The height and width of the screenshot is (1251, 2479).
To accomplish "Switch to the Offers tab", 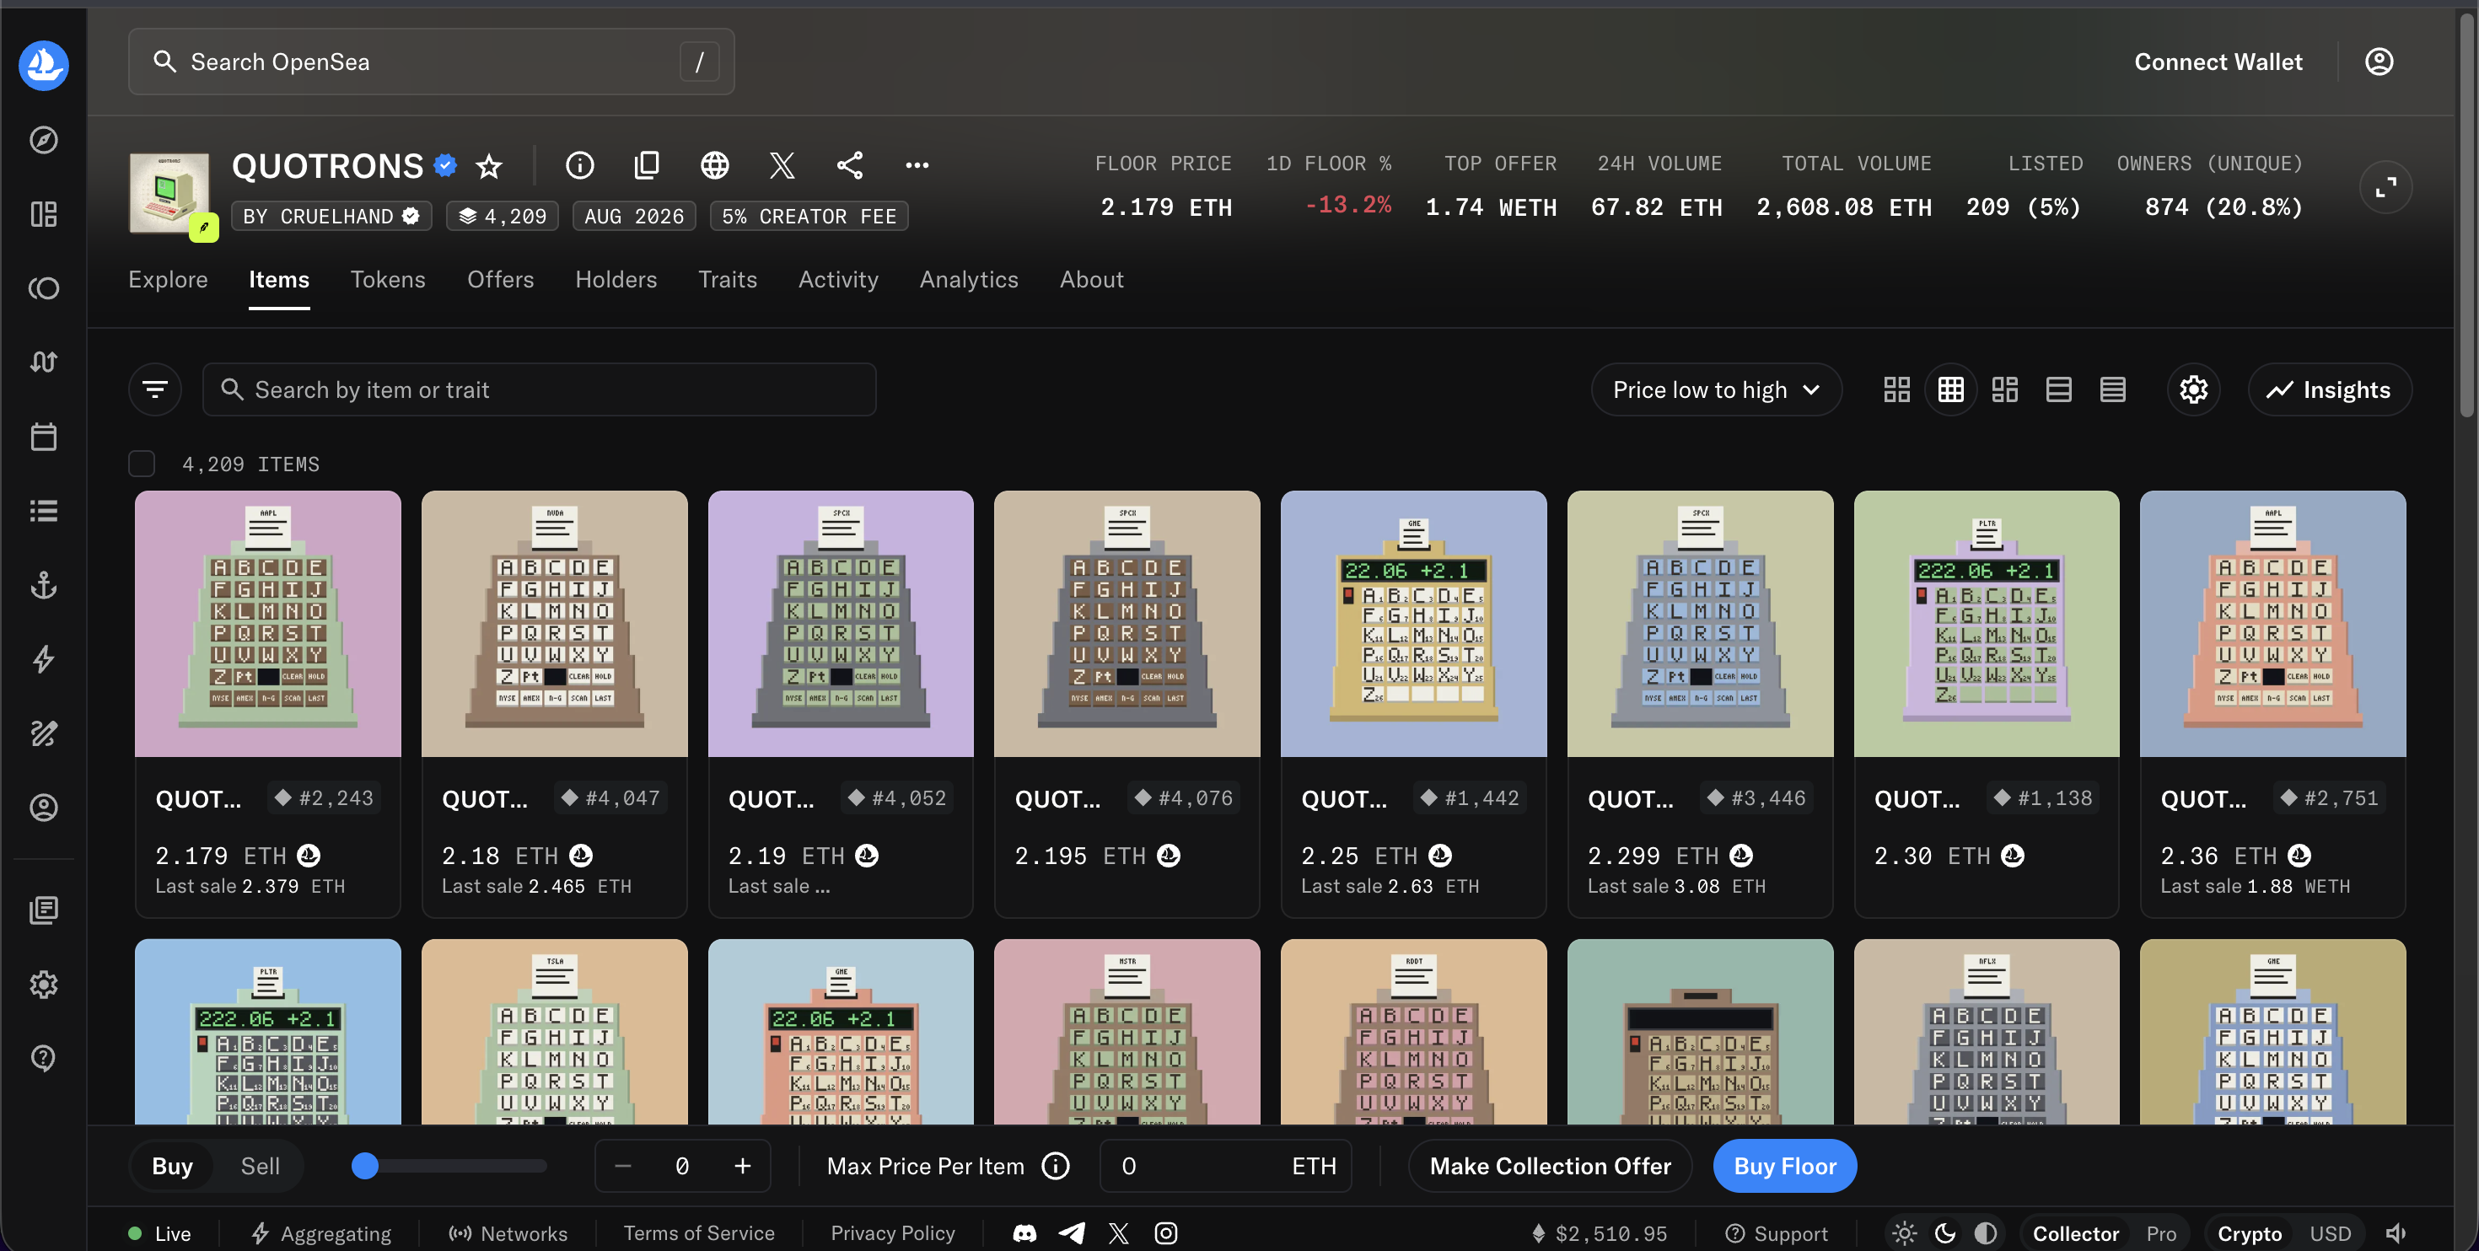I will pyautogui.click(x=499, y=279).
